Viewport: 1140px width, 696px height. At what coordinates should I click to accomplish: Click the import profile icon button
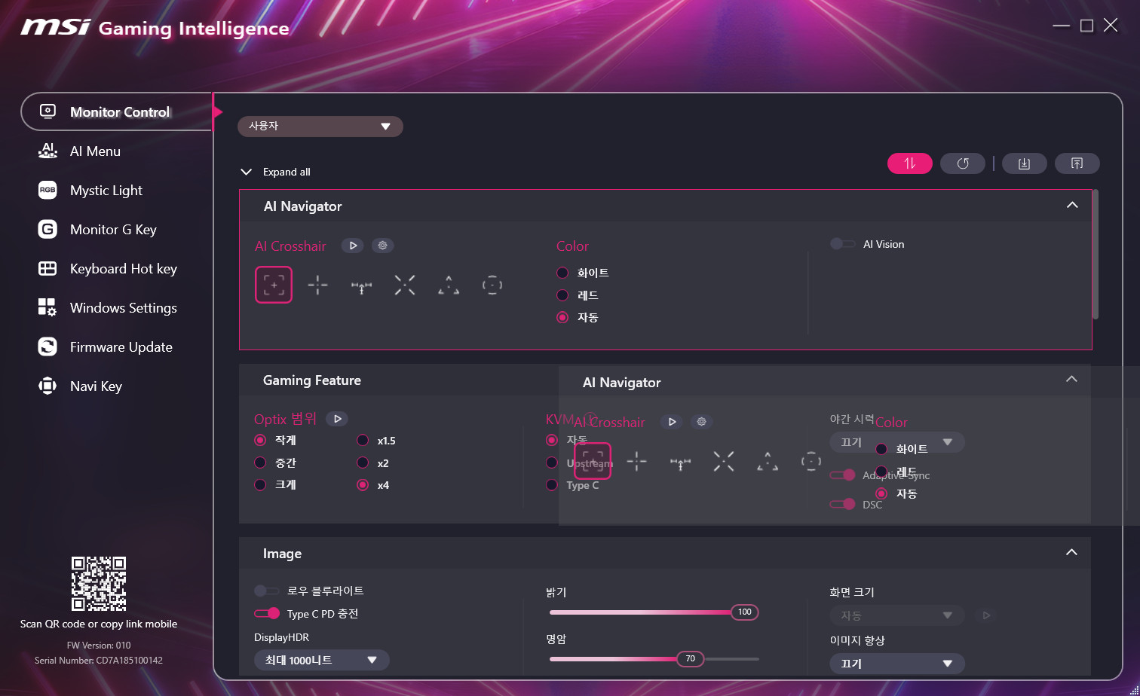[x=1024, y=163]
